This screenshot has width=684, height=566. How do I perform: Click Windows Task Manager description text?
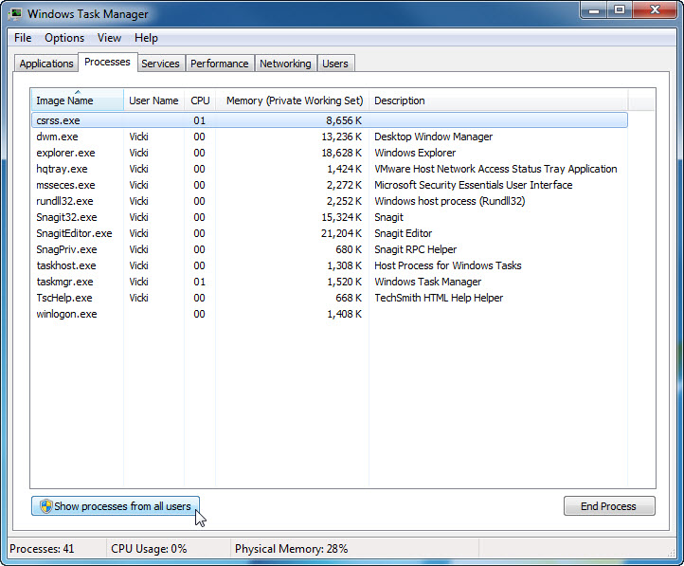428,282
